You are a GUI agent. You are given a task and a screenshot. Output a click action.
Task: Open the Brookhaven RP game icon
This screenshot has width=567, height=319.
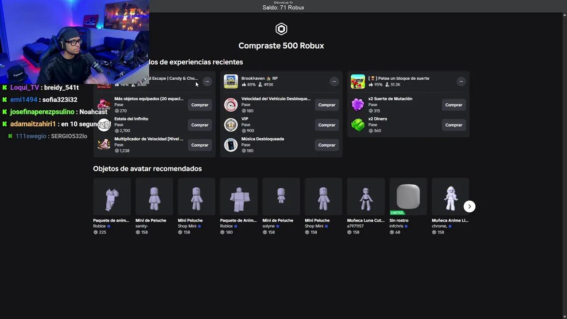click(x=231, y=82)
